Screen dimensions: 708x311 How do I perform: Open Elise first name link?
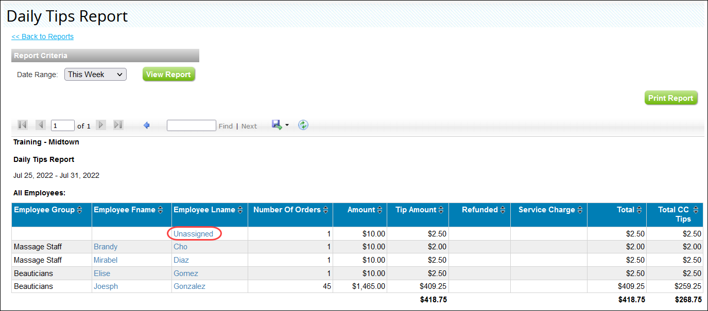[102, 273]
